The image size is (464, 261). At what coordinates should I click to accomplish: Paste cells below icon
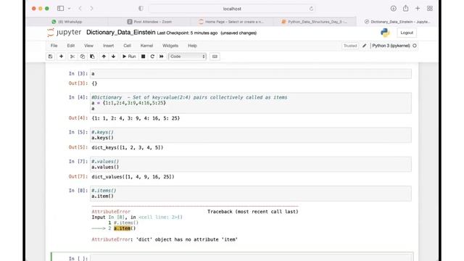tap(92, 57)
